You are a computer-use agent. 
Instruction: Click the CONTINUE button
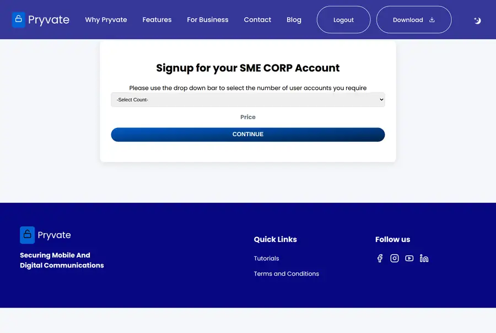coord(247,135)
